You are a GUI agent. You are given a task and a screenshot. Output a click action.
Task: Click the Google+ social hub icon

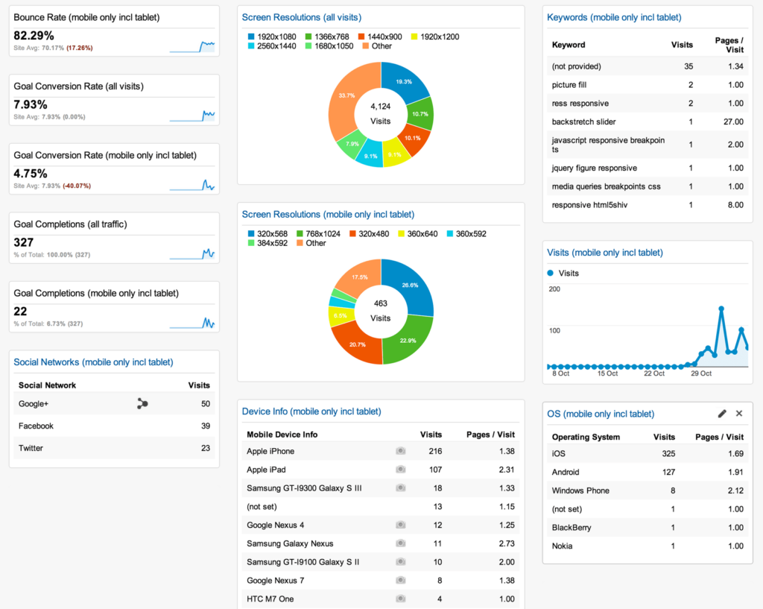click(142, 403)
